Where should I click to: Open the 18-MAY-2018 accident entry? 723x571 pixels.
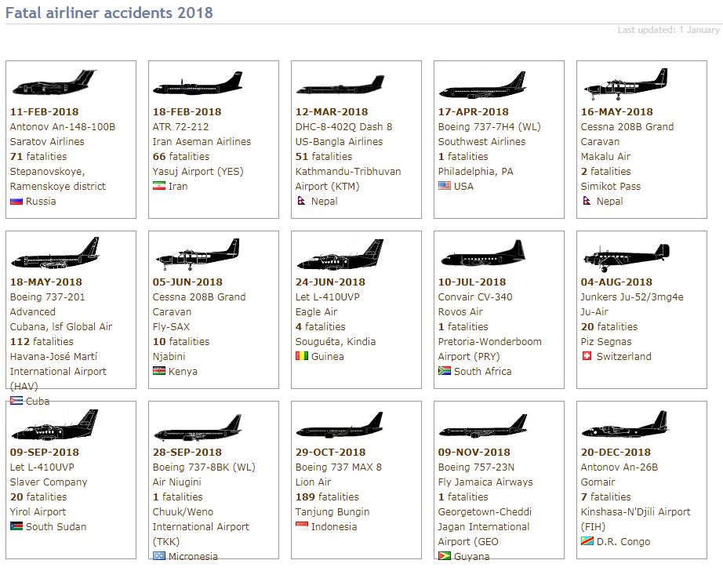[46, 282]
